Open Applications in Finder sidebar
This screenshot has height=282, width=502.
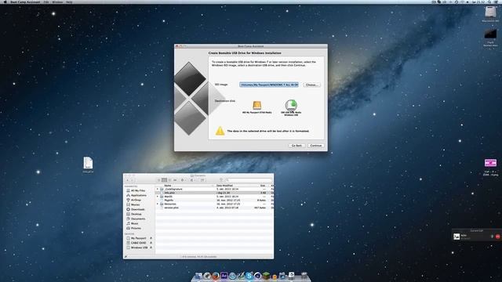138,195
